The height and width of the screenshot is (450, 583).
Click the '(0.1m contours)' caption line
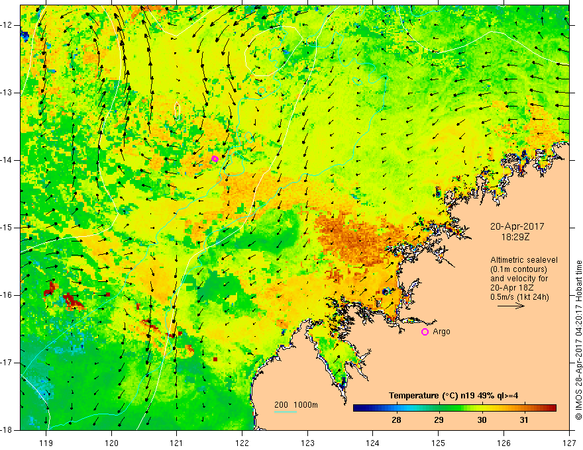(519, 269)
